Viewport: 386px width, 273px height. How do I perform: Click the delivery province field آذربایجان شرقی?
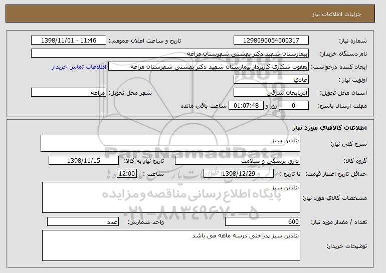271,93
